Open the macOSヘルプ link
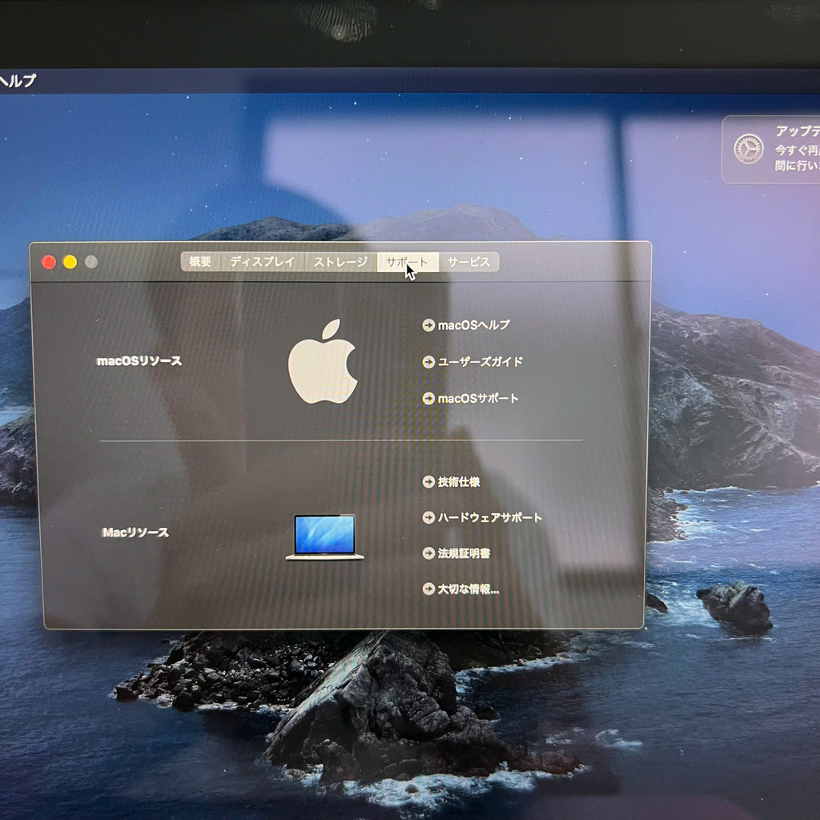 474,325
